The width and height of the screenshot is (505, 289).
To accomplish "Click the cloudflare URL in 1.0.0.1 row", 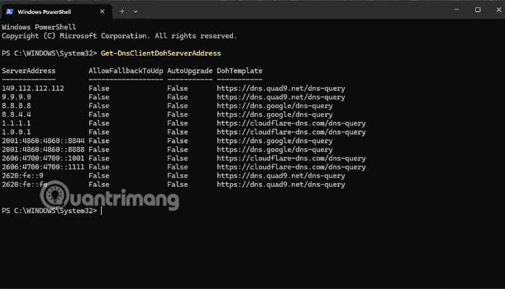I will coord(291,132).
